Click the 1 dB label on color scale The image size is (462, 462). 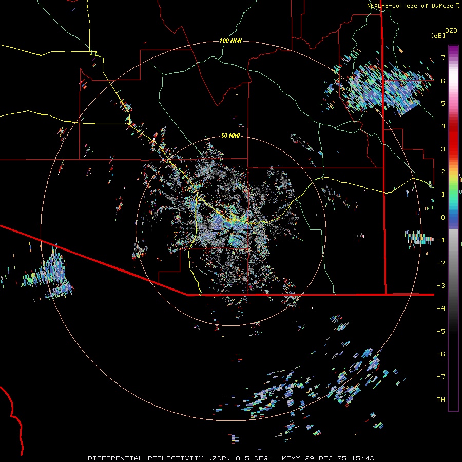[x=443, y=195]
